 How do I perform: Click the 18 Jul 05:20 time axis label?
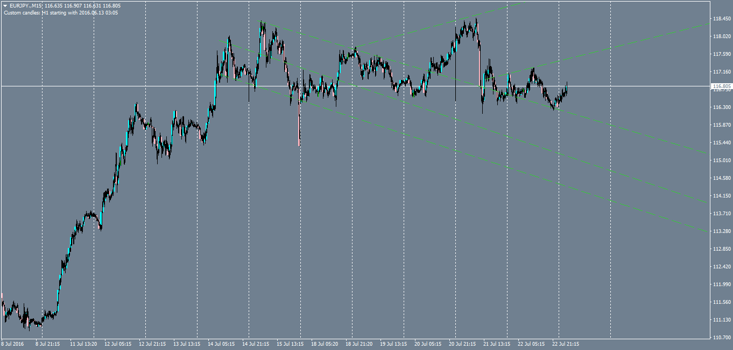point(326,344)
